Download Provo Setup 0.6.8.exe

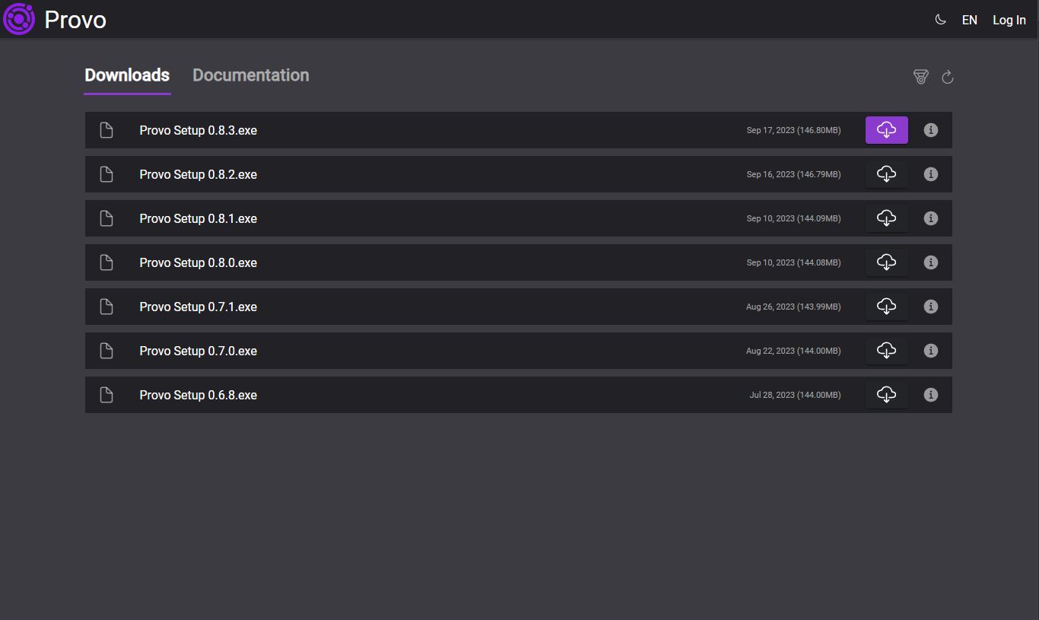[886, 395]
